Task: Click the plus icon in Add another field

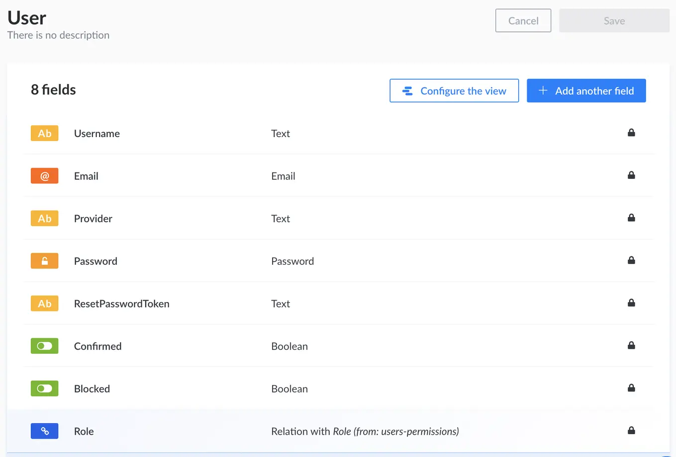Action: [542, 90]
